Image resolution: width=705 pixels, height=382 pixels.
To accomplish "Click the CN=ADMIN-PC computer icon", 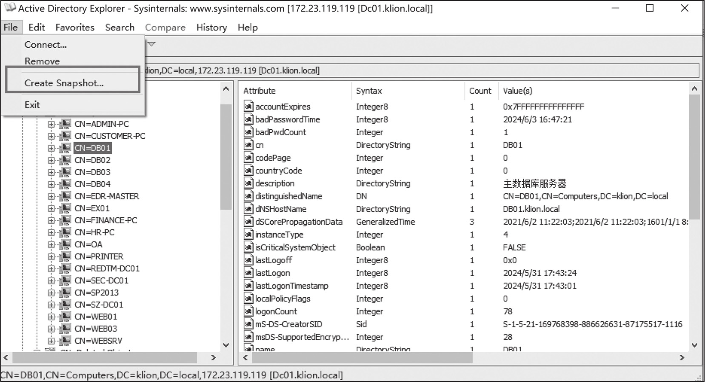I will 65,124.
